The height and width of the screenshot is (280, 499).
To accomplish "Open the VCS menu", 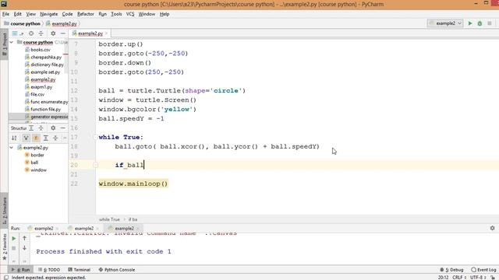I will click(x=130, y=14).
